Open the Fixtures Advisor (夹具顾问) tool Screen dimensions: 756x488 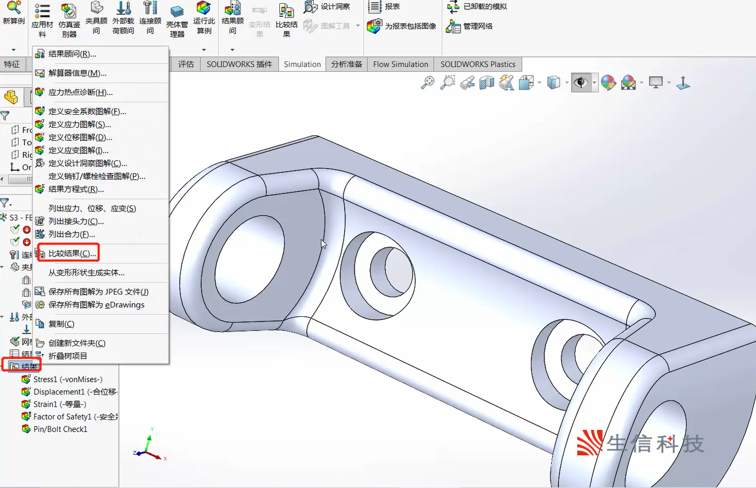point(96,8)
